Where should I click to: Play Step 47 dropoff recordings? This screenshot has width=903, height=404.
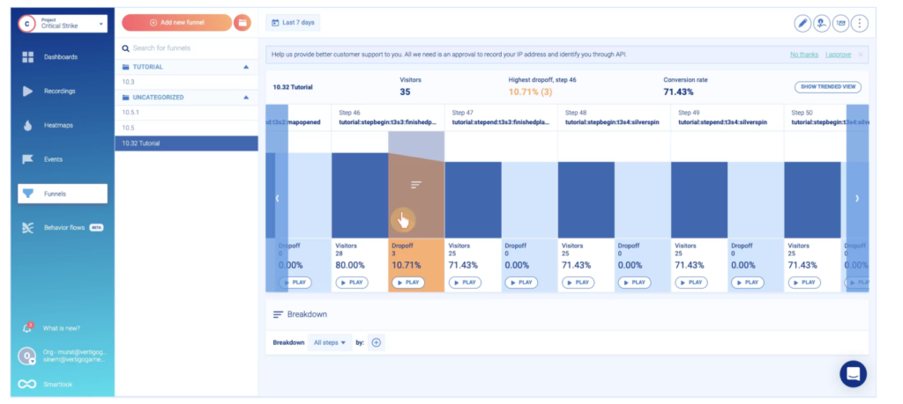point(521,283)
